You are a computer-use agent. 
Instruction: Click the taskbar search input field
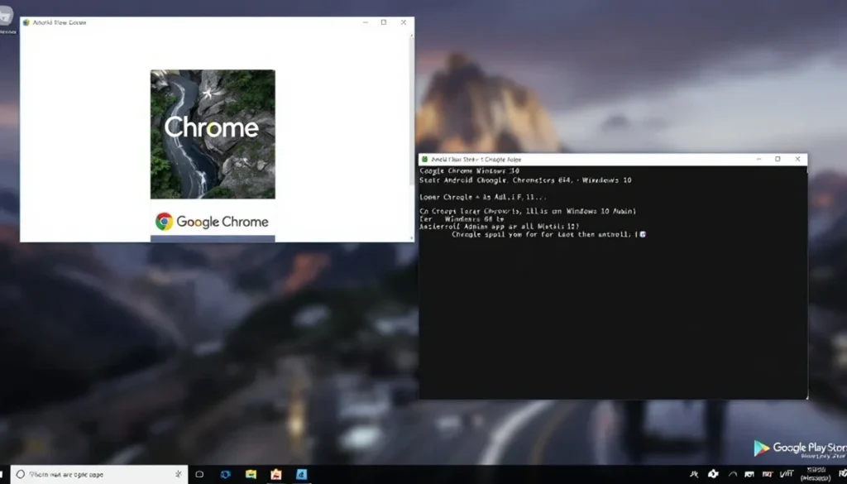(99, 474)
